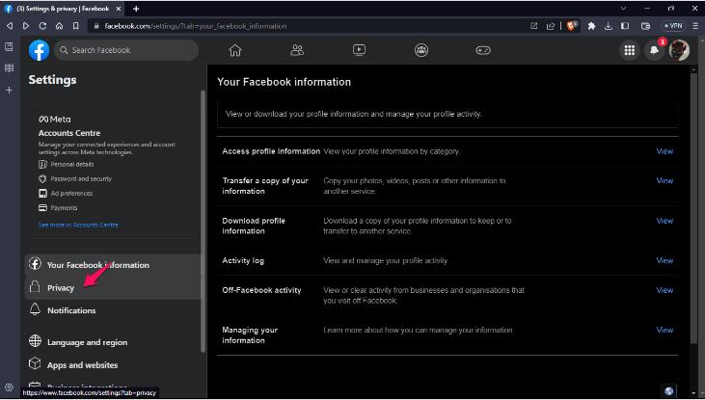
Task: Click View for Off-Facebook activity
Action: (x=664, y=290)
